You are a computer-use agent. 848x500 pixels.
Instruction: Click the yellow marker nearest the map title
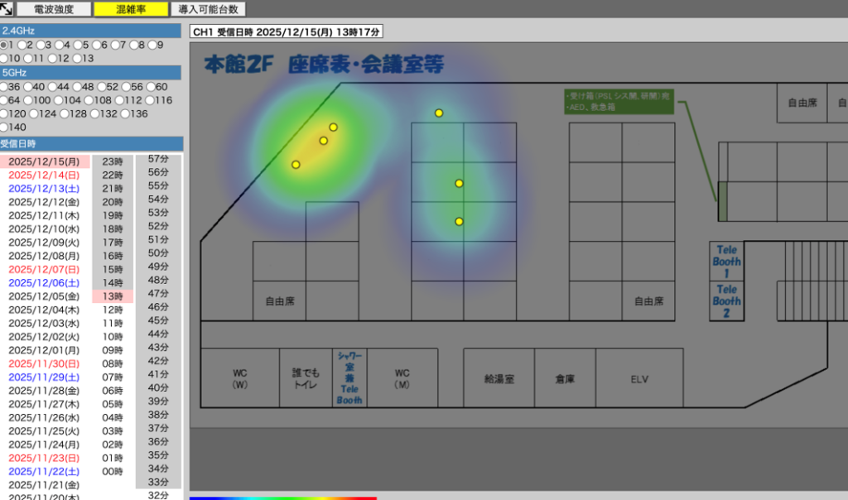point(439,113)
